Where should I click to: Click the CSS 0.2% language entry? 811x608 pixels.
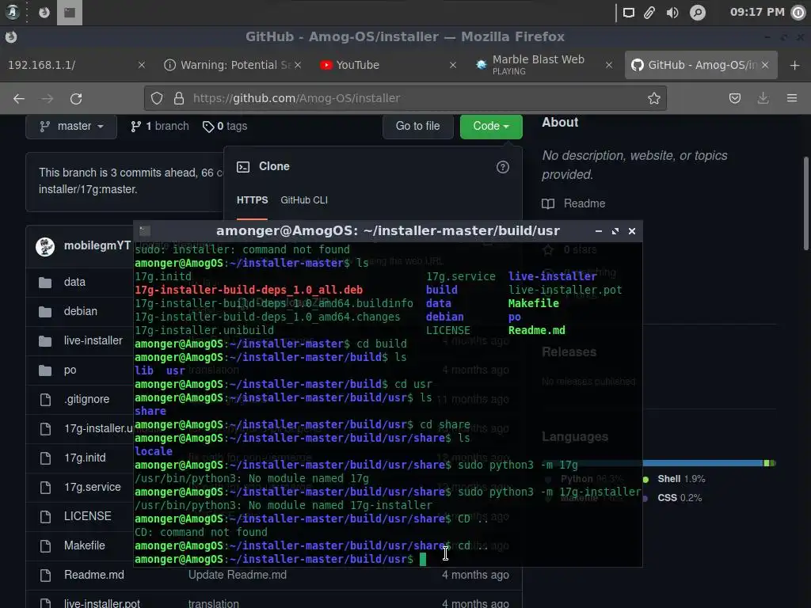tap(672, 498)
